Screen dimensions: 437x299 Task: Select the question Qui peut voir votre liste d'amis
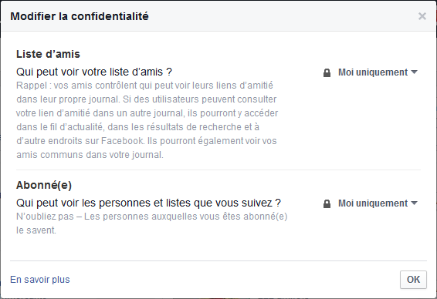(x=94, y=72)
